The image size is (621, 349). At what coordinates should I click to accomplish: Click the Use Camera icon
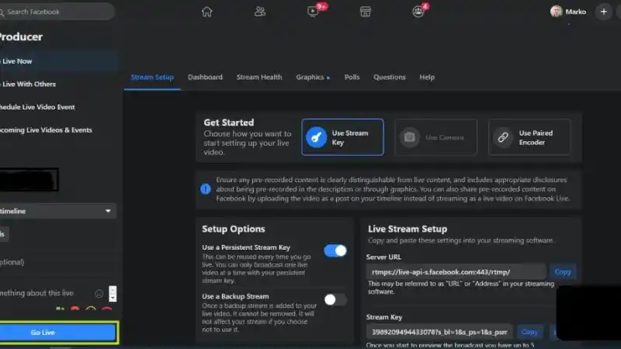click(x=410, y=137)
